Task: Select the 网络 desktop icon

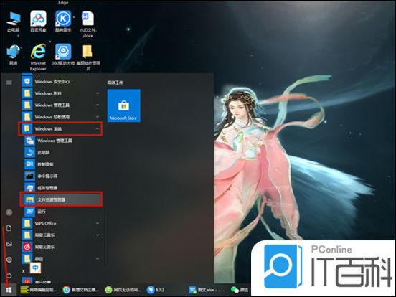Action: click(x=13, y=55)
